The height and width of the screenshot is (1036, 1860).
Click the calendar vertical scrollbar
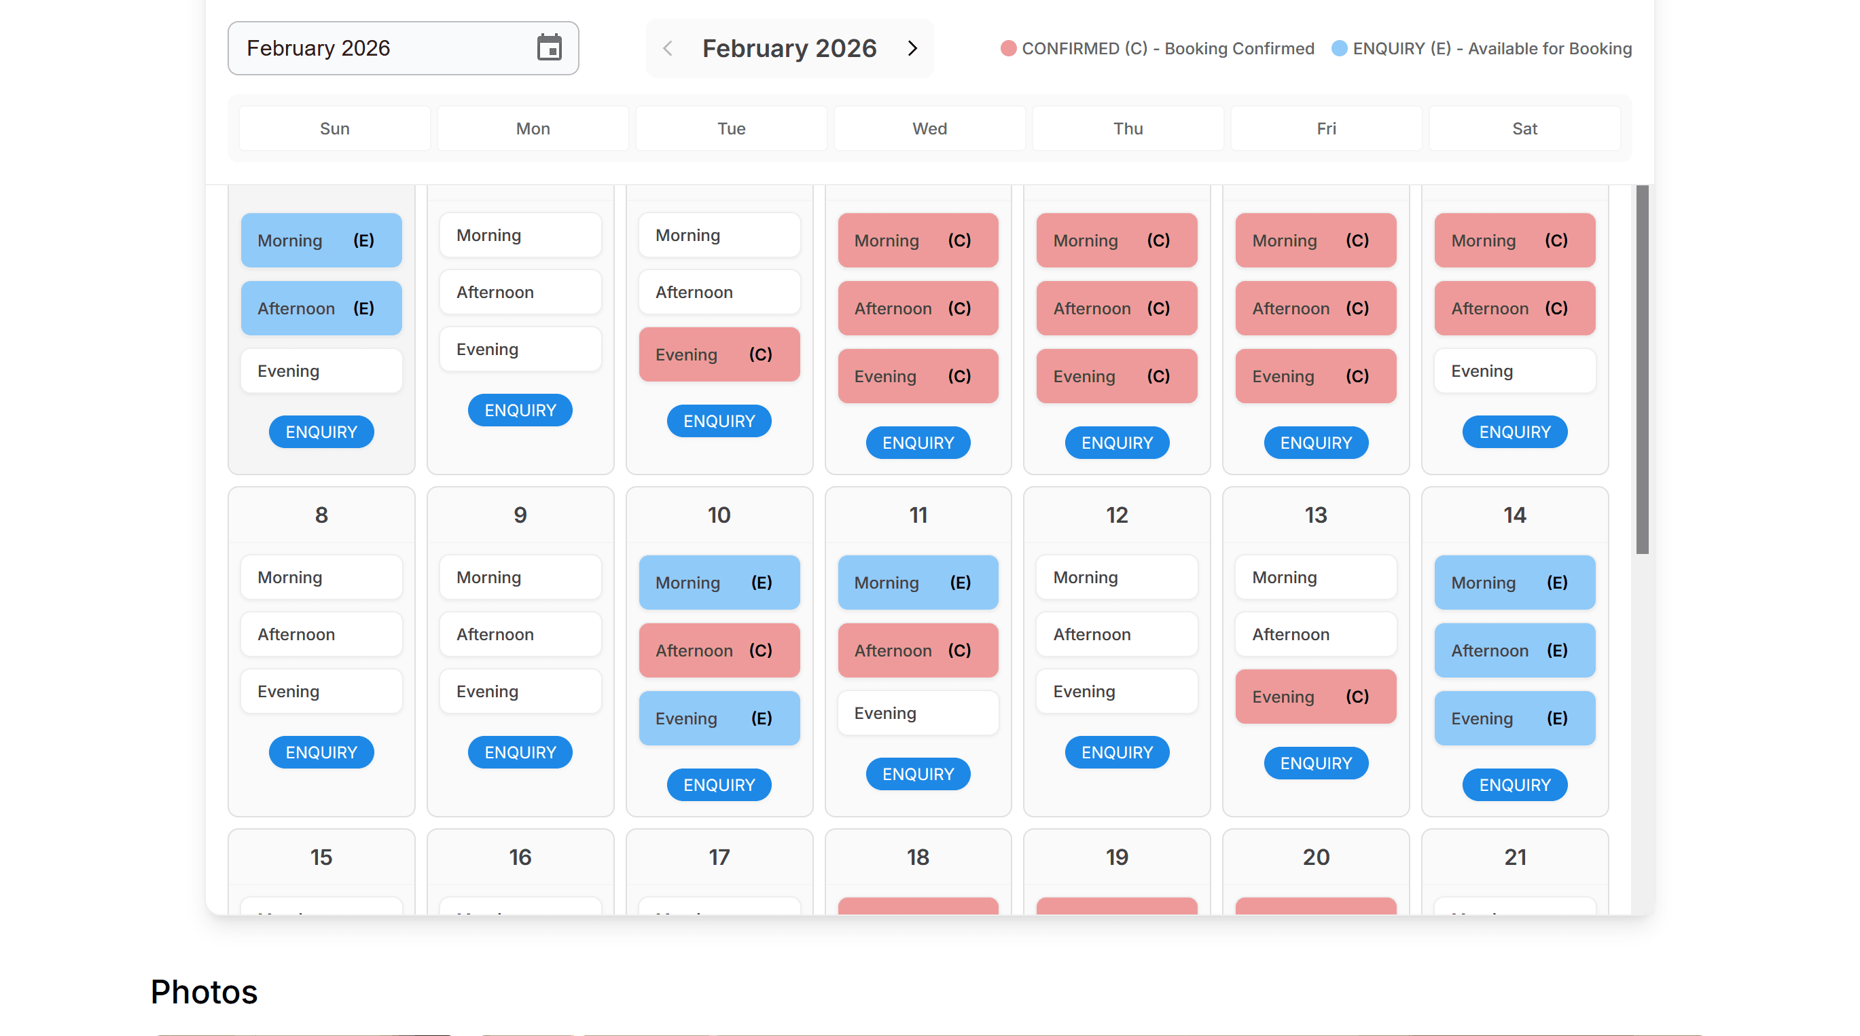click(1641, 368)
